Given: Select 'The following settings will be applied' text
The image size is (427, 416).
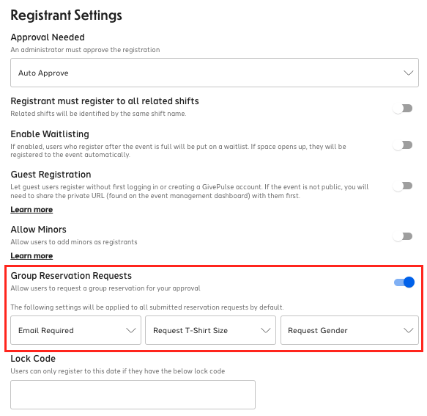Looking at the screenshot, I should 147,307.
